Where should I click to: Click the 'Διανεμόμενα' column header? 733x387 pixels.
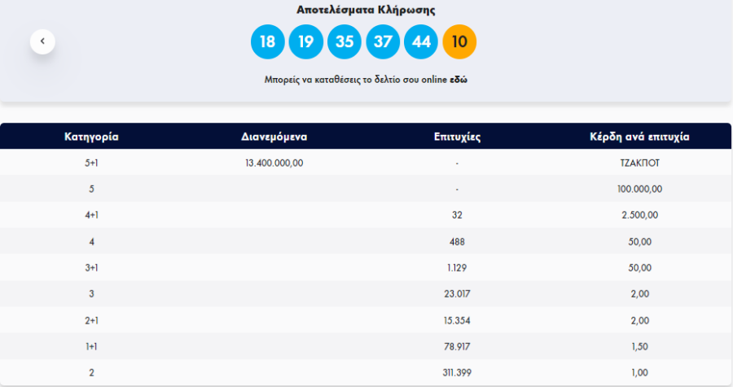[274, 137]
